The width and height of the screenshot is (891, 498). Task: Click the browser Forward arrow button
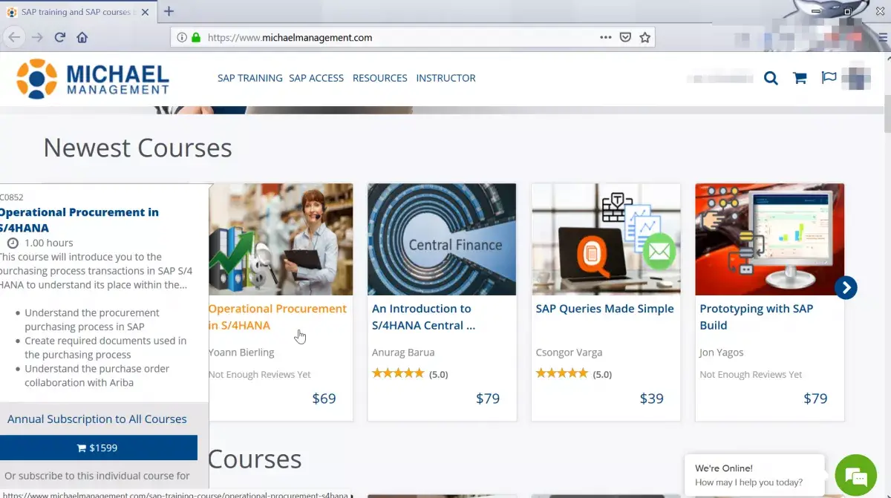(x=38, y=37)
